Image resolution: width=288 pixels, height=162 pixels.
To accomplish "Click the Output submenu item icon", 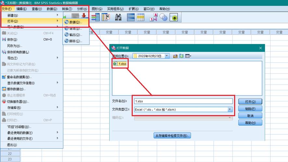I will point(67,35).
